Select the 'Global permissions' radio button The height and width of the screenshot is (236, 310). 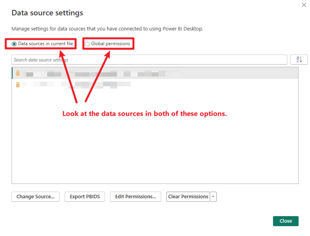[x=88, y=44]
